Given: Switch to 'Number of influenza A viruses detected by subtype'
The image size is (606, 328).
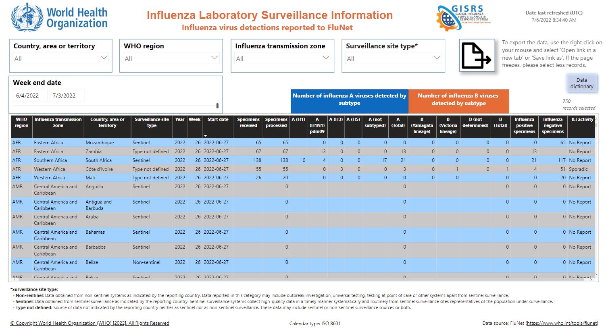Looking at the screenshot, I should click(x=349, y=100).
